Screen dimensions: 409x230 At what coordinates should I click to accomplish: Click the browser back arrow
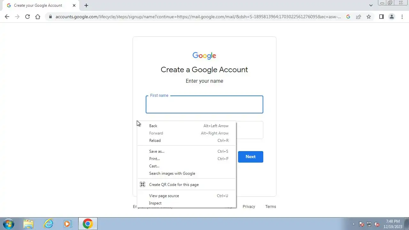pyautogui.click(x=7, y=17)
